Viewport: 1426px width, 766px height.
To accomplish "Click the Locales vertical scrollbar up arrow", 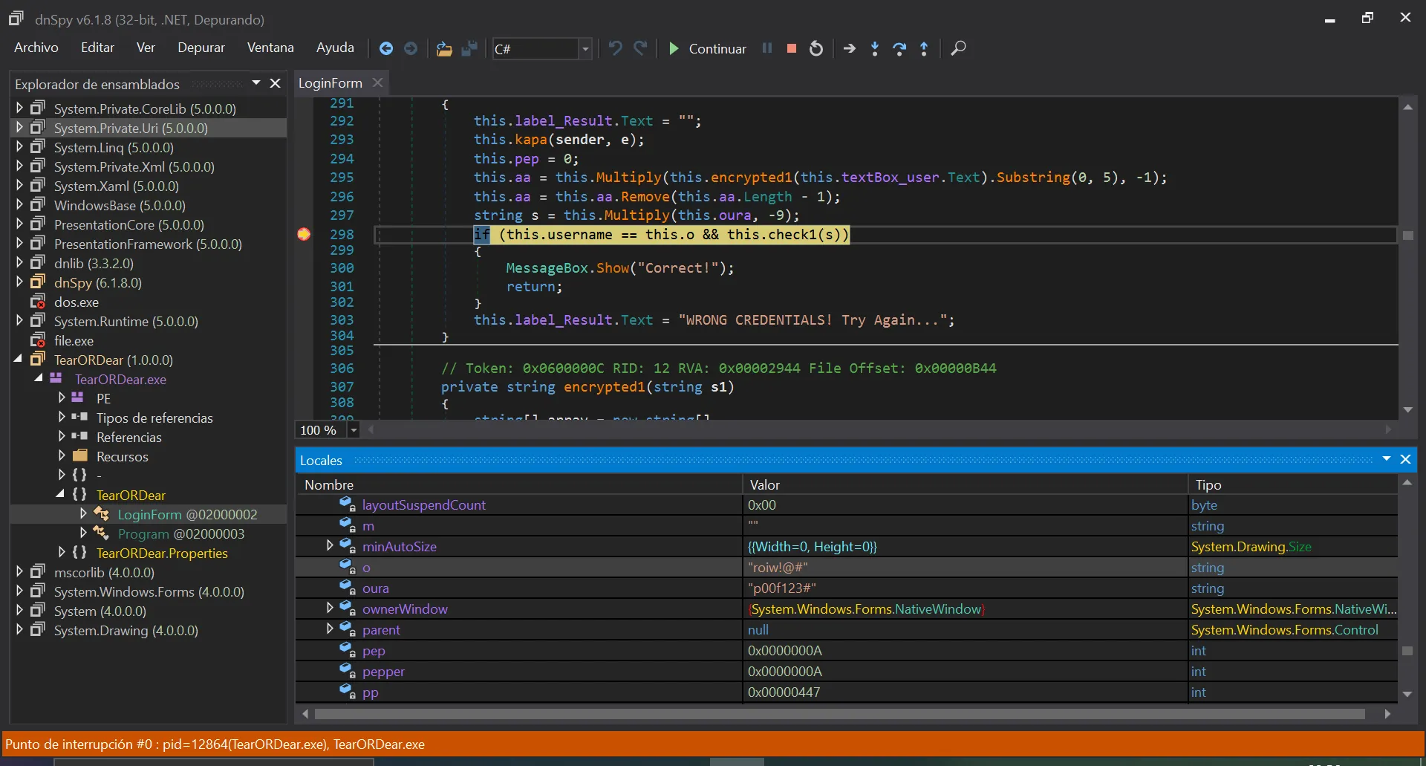I will pos(1407,483).
